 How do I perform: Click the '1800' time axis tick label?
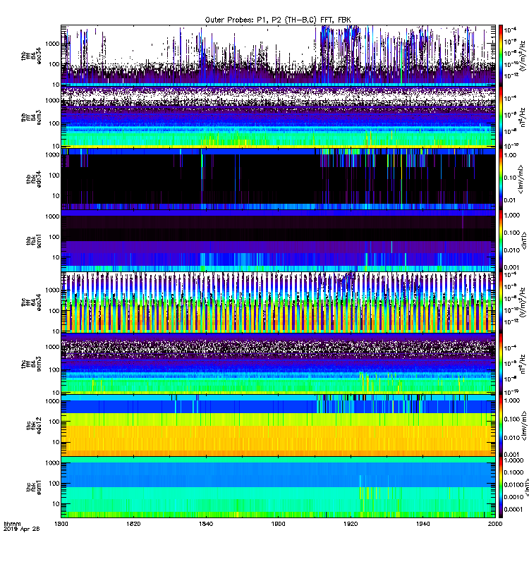point(61,524)
